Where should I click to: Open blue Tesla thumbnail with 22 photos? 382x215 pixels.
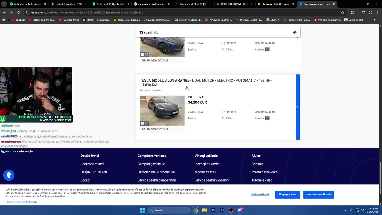click(x=162, y=47)
